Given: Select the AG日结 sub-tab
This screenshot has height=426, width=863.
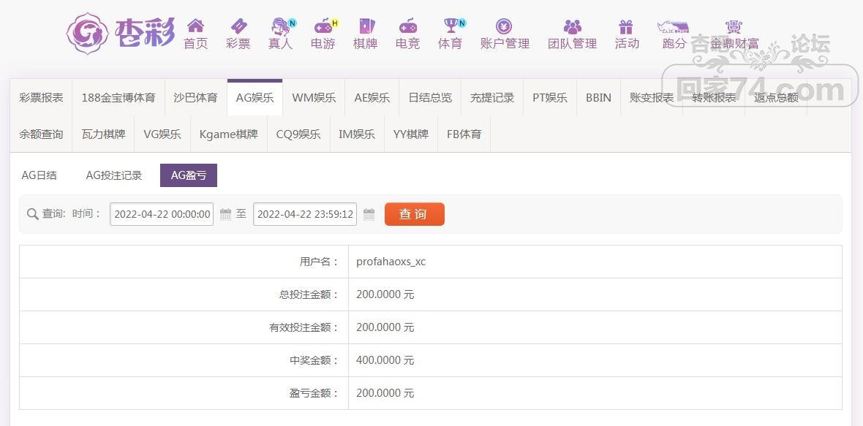Looking at the screenshot, I should (39, 175).
